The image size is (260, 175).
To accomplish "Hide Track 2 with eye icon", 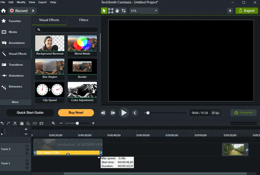I will [x=27, y=146].
